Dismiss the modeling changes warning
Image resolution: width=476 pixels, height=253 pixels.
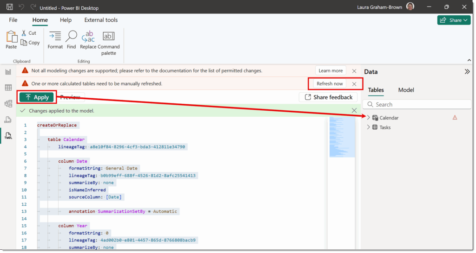354,71
